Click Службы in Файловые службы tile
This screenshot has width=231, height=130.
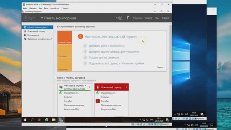68,101
